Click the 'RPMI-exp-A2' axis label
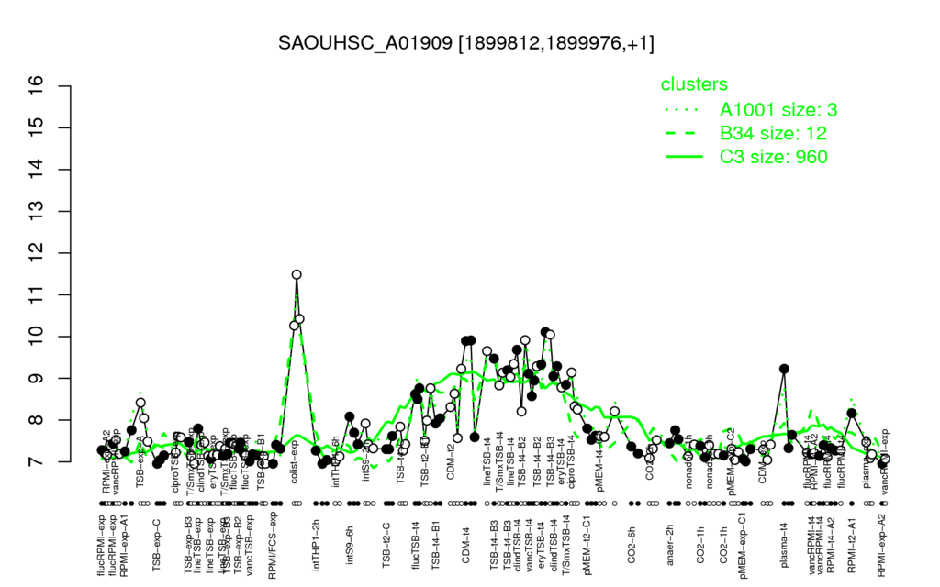This screenshot has height=587, width=940. (881, 545)
